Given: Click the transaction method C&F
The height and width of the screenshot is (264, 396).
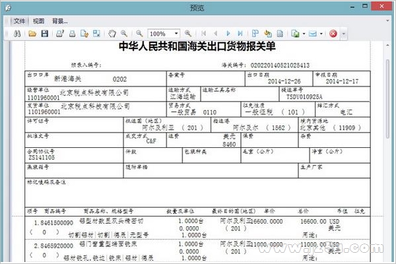Looking at the screenshot, I should coord(151,141).
